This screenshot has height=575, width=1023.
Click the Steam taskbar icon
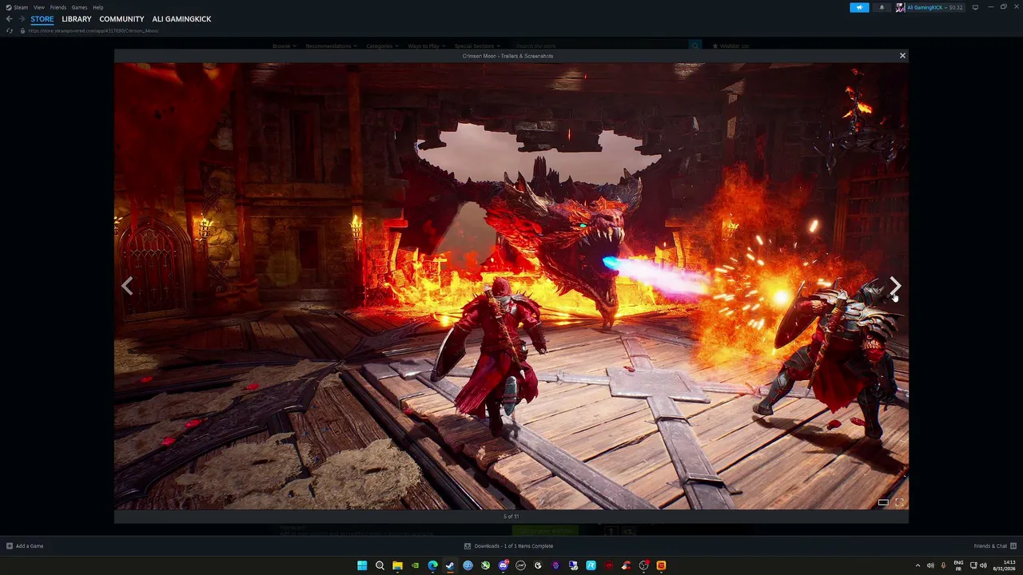(x=450, y=565)
